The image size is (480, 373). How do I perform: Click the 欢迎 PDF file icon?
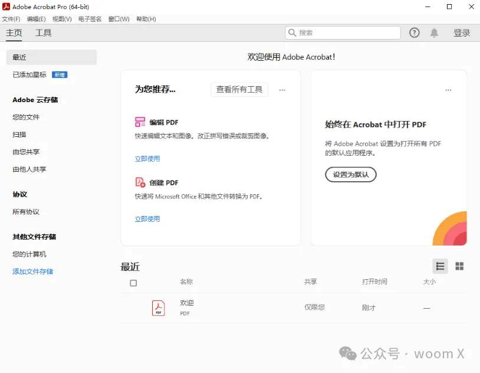coord(158,307)
